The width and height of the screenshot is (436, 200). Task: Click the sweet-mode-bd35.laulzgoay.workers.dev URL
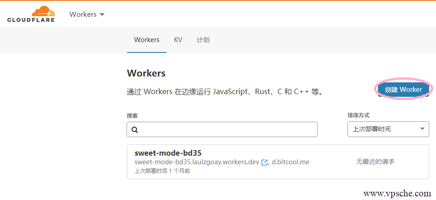(x=197, y=162)
